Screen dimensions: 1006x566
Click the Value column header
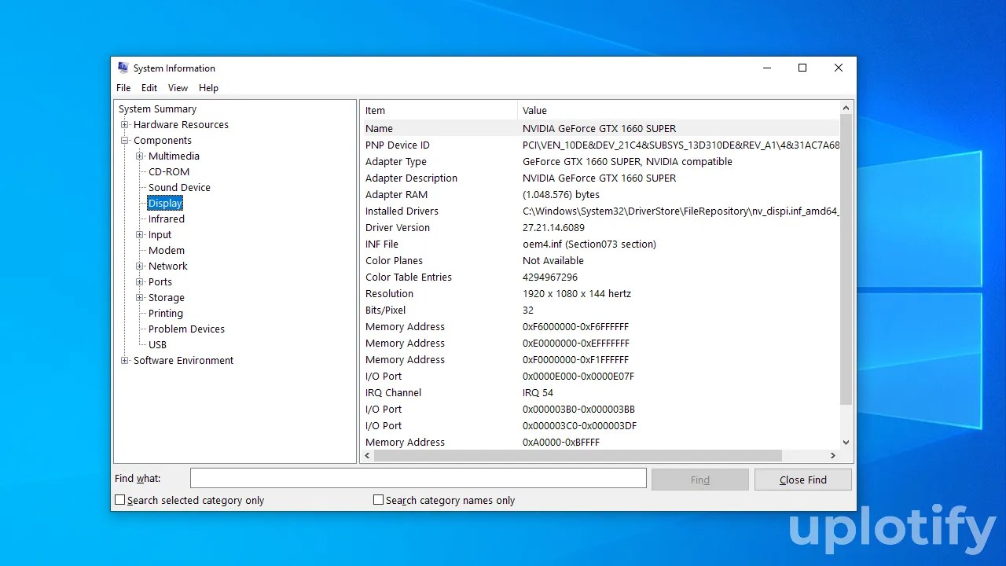678,110
